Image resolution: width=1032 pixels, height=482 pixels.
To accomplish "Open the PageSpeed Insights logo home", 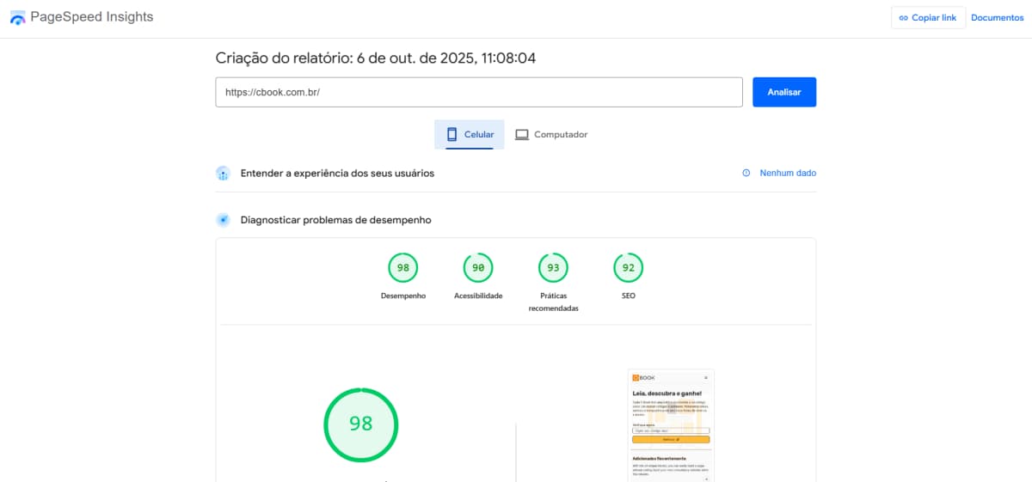I will [x=82, y=17].
